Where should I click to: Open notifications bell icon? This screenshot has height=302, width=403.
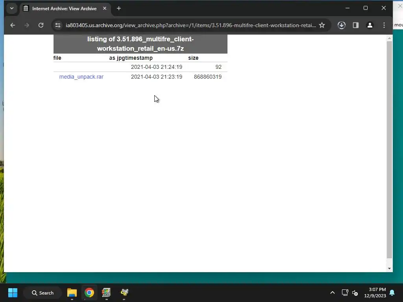coord(392,293)
